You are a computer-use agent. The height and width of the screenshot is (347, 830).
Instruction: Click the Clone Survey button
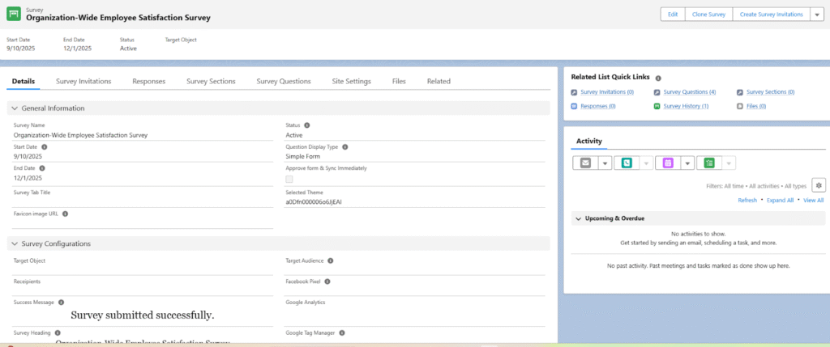click(708, 15)
